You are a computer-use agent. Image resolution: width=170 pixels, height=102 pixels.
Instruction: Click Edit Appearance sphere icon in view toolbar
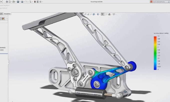[107, 14]
